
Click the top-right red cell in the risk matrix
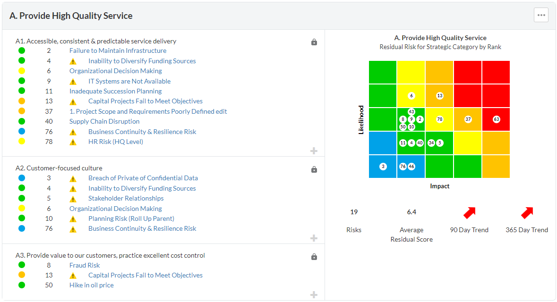[x=495, y=72]
